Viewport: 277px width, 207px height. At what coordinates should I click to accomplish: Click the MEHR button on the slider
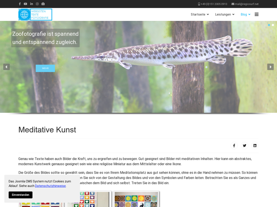(x=45, y=68)
